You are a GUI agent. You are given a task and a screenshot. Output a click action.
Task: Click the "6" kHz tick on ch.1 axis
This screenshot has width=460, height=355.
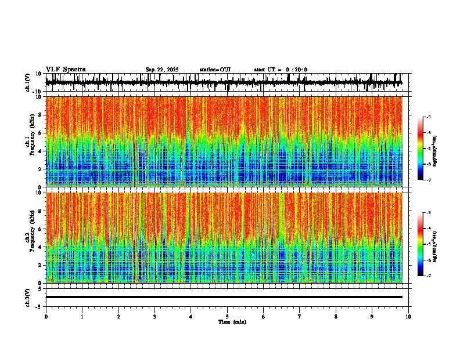coord(41,133)
